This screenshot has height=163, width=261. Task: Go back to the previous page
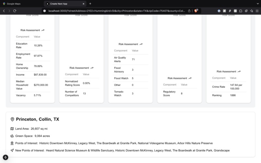[x=4, y=11]
